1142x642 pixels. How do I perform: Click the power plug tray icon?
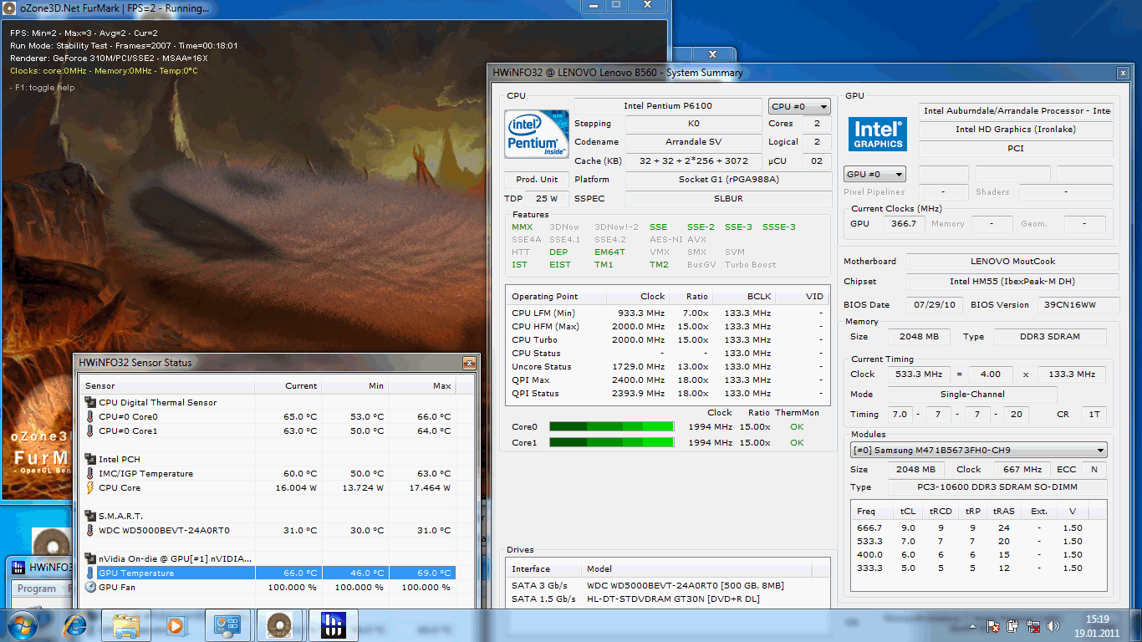click(x=1013, y=625)
